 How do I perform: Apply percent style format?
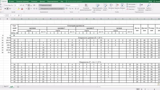(70, 9)
